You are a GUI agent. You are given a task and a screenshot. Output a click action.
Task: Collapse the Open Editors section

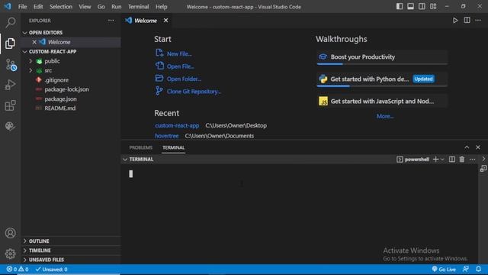coord(25,33)
